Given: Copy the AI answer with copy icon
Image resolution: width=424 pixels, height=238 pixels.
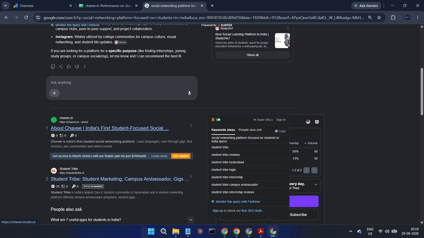Looking at the screenshot, I should 53,66.
